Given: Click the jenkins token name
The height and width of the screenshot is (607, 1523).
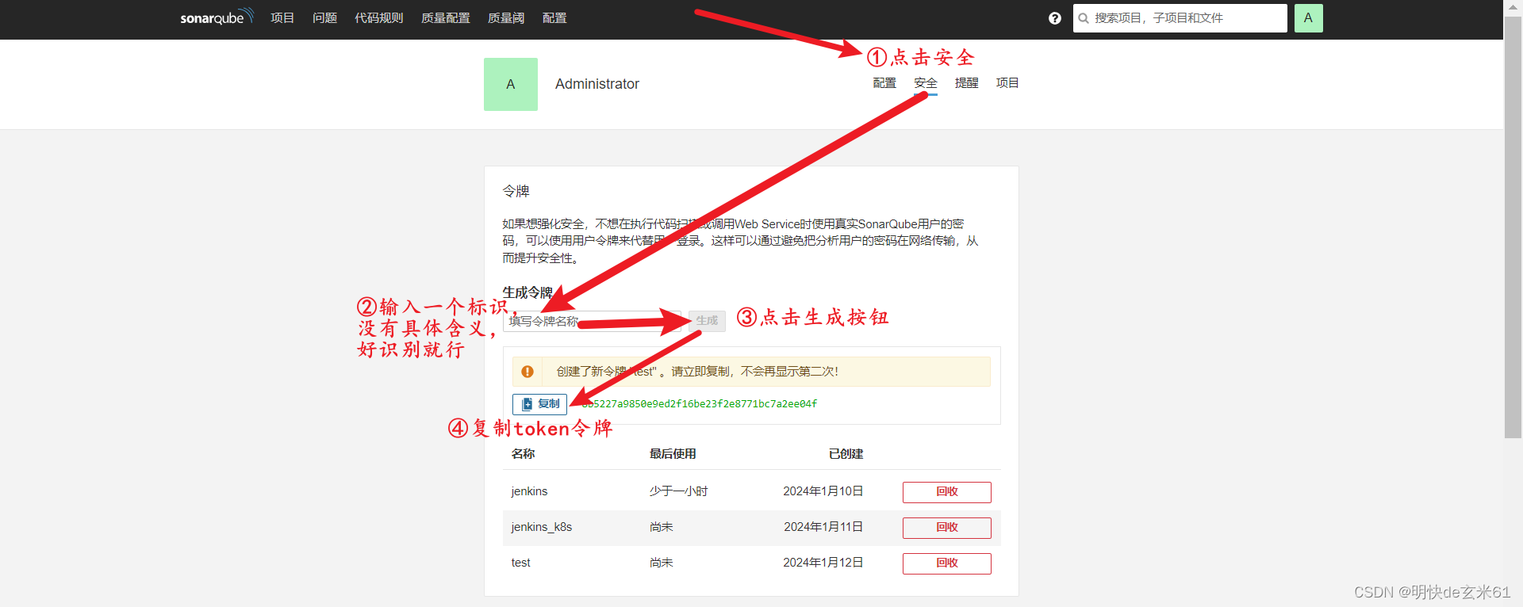Looking at the screenshot, I should pos(529,491).
